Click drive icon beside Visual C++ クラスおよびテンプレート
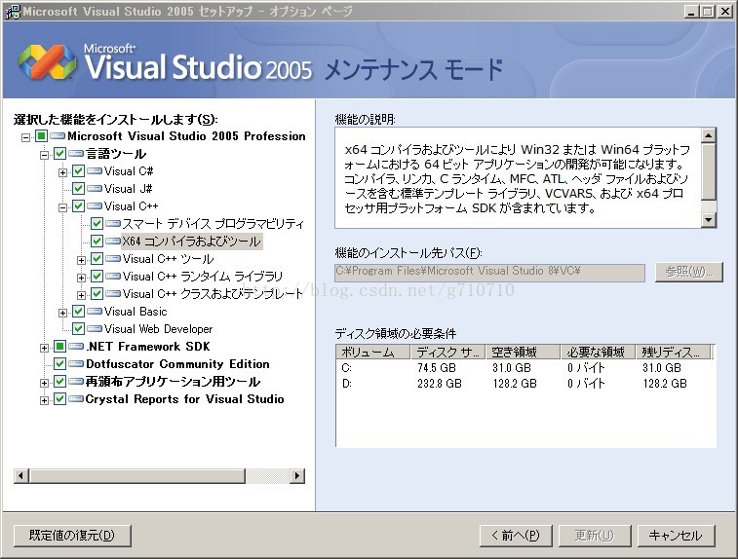This screenshot has height=559, width=738. pos(113,294)
